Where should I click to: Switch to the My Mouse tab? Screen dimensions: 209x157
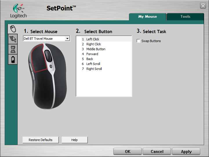tap(148, 17)
